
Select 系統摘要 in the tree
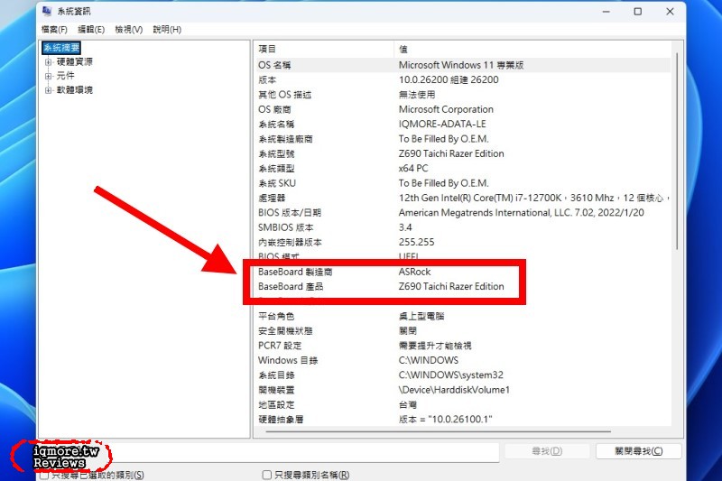click(x=61, y=48)
